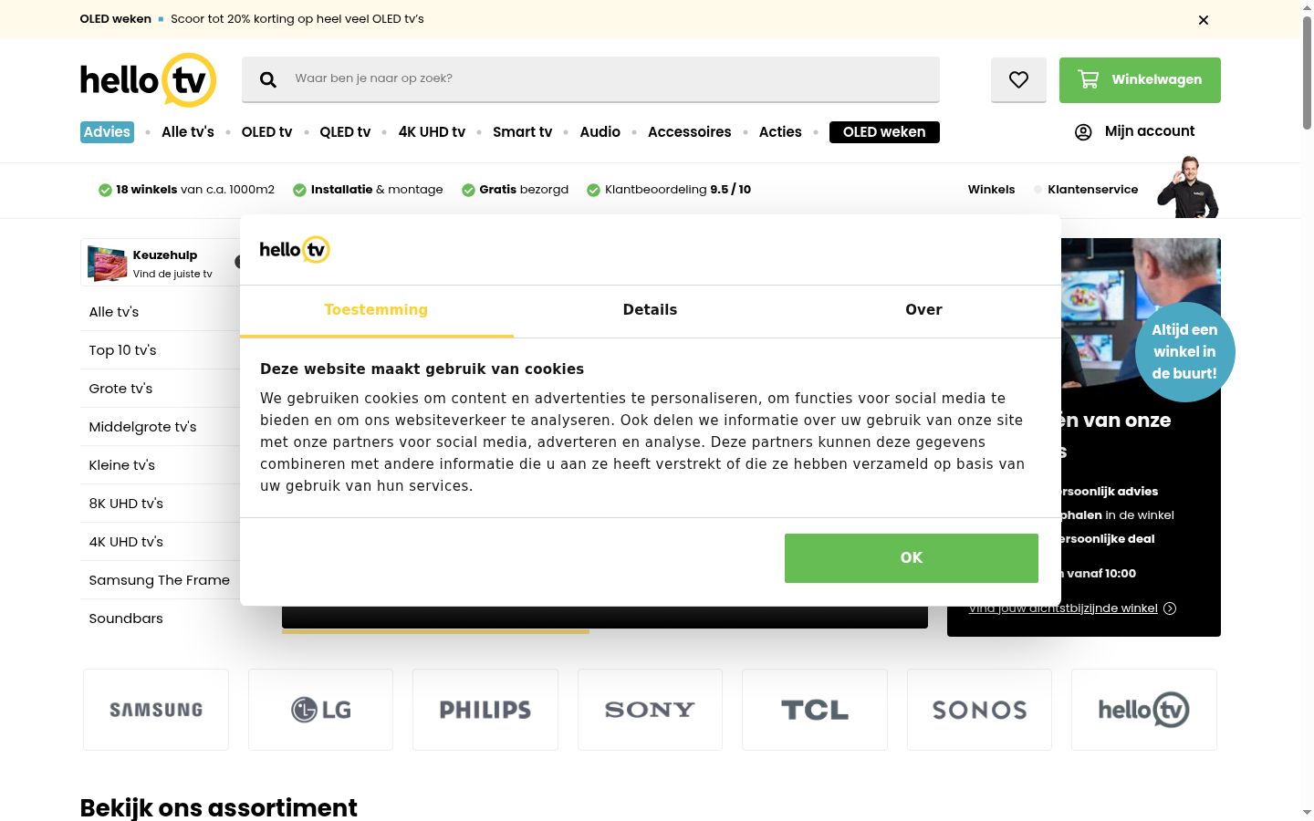Click the Gratis bezorgd checkmark icon
The width and height of the screenshot is (1314, 821).
tap(468, 190)
